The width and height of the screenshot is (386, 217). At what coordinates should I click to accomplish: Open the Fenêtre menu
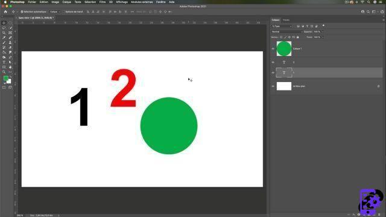point(161,2)
